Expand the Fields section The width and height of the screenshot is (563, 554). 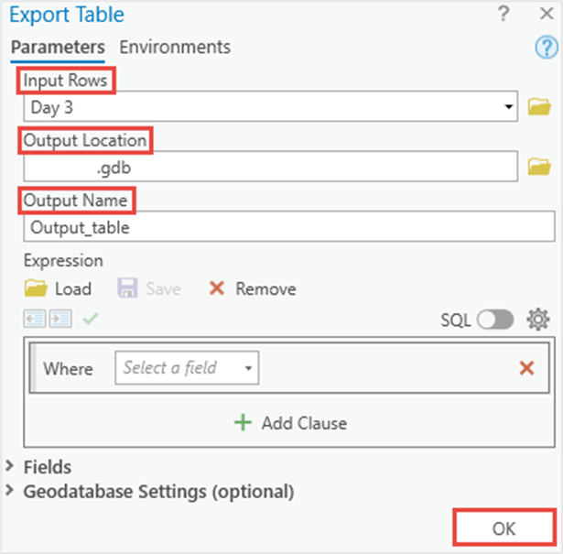(x=11, y=467)
